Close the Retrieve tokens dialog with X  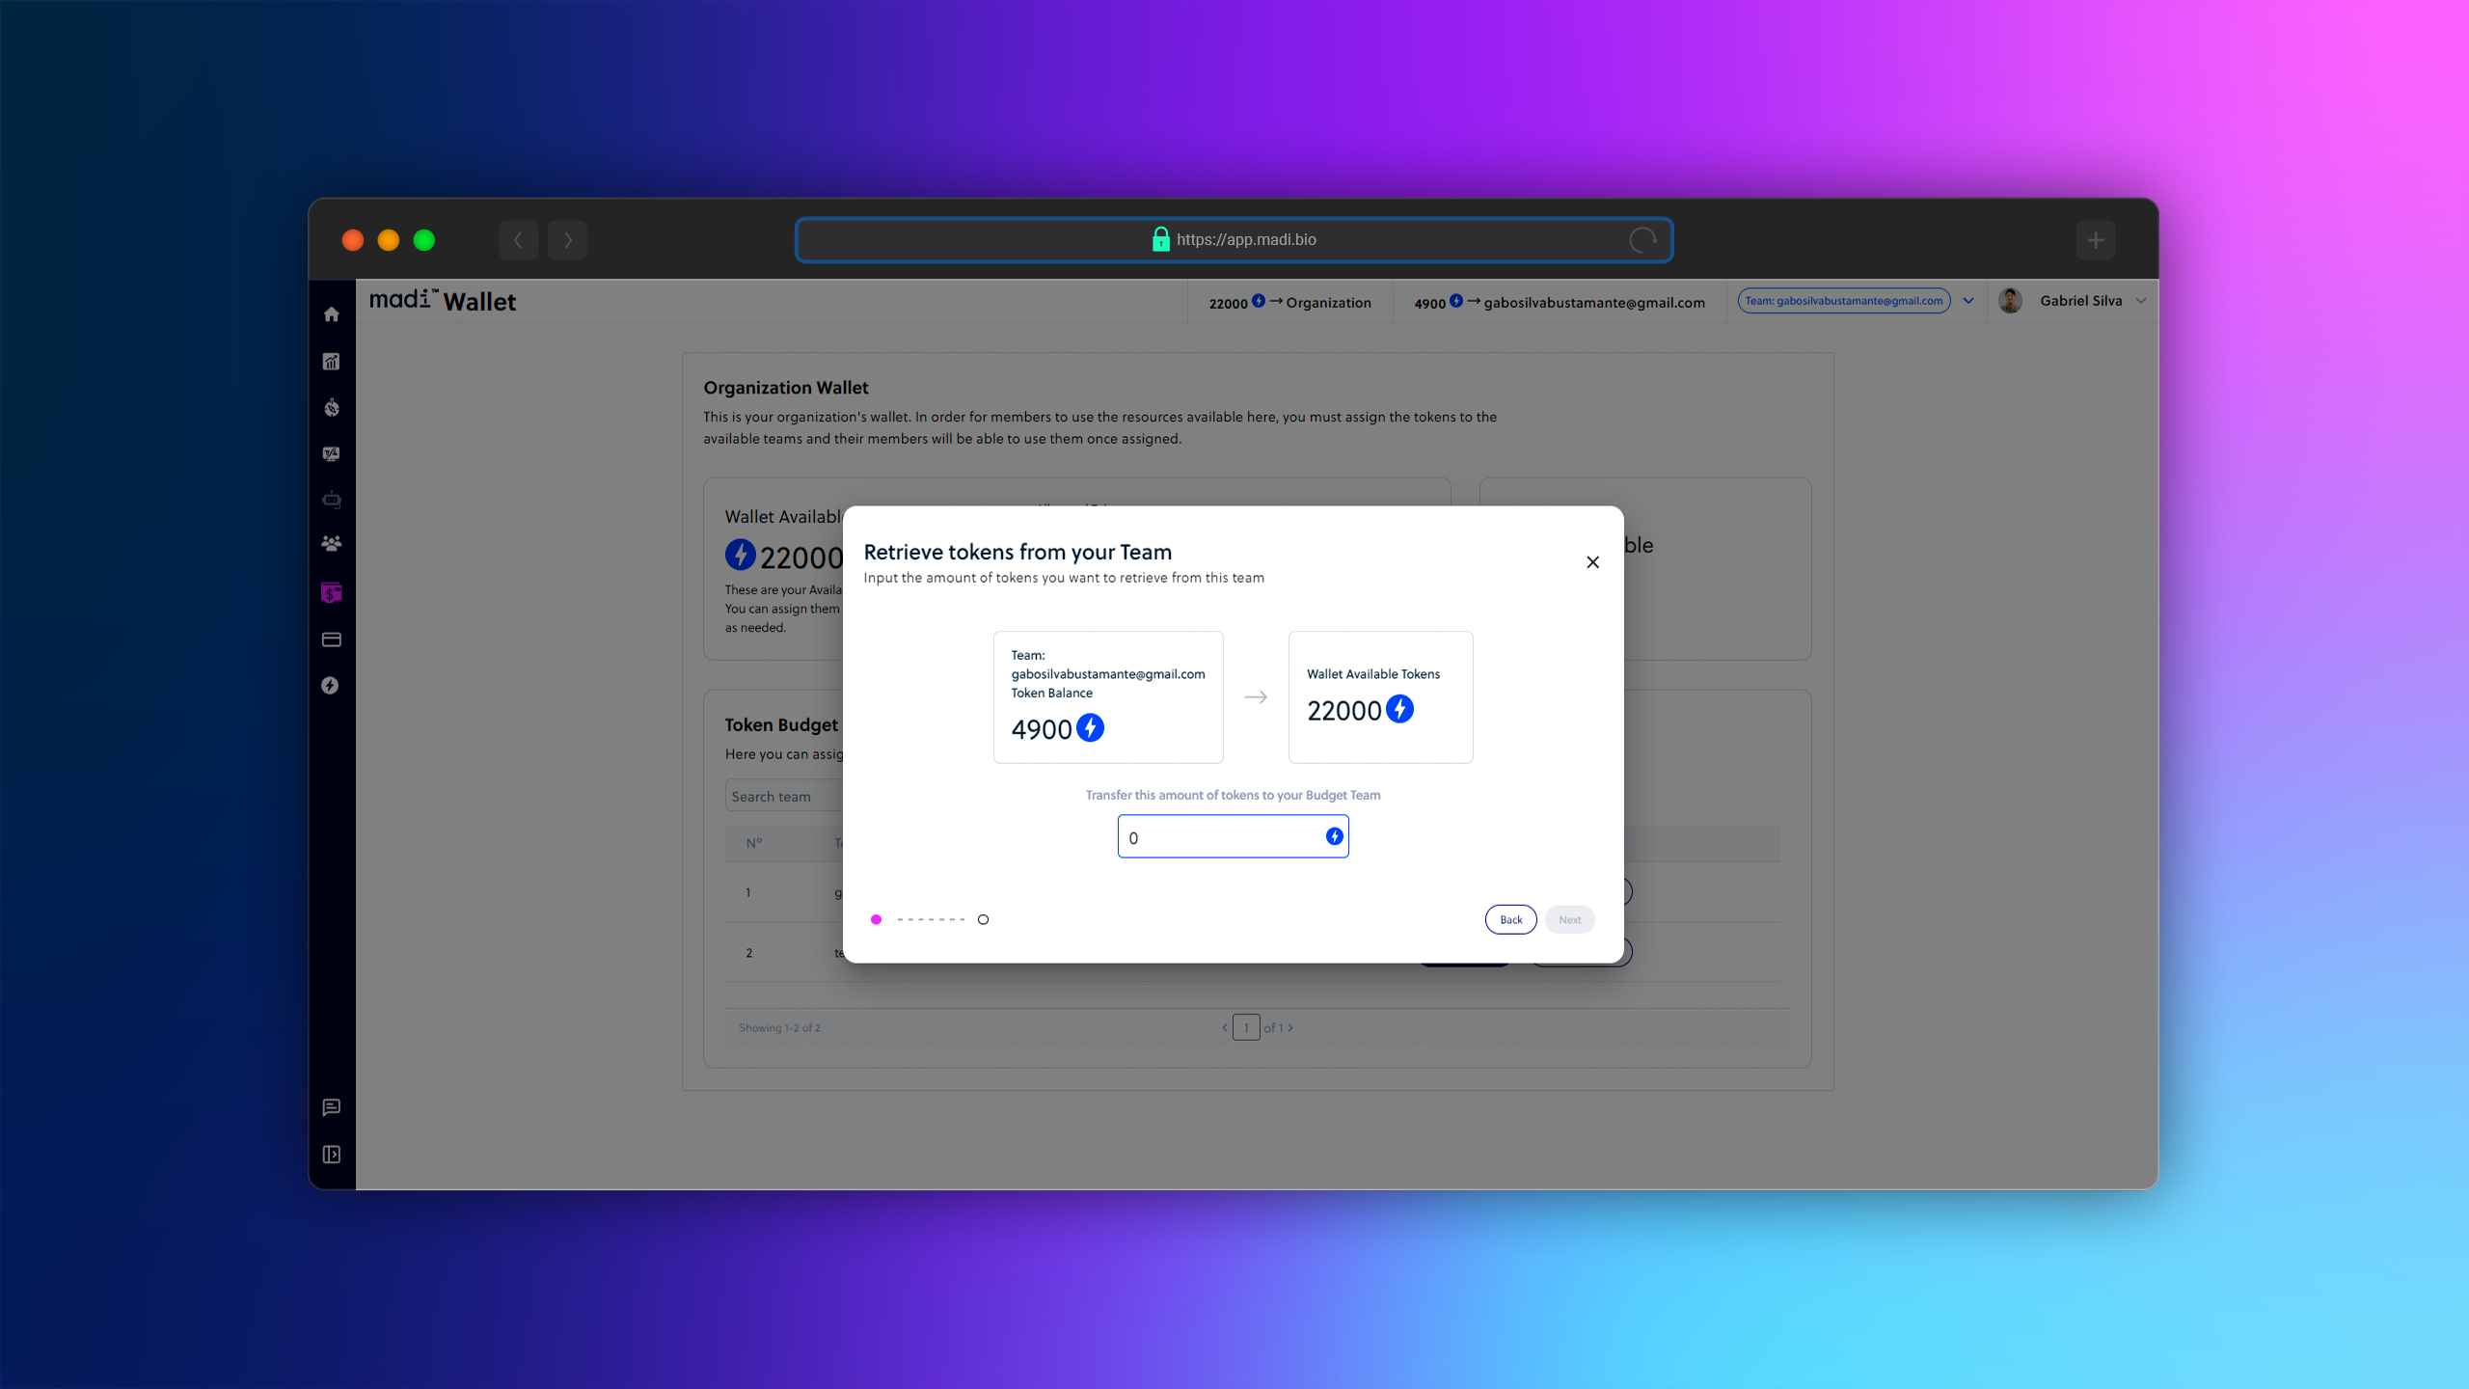point(1592,562)
